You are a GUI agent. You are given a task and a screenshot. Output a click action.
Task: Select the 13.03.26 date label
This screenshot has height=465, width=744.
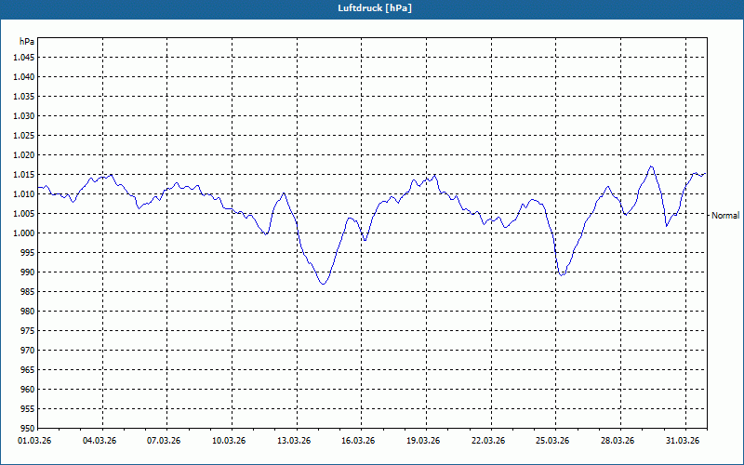tap(294, 441)
